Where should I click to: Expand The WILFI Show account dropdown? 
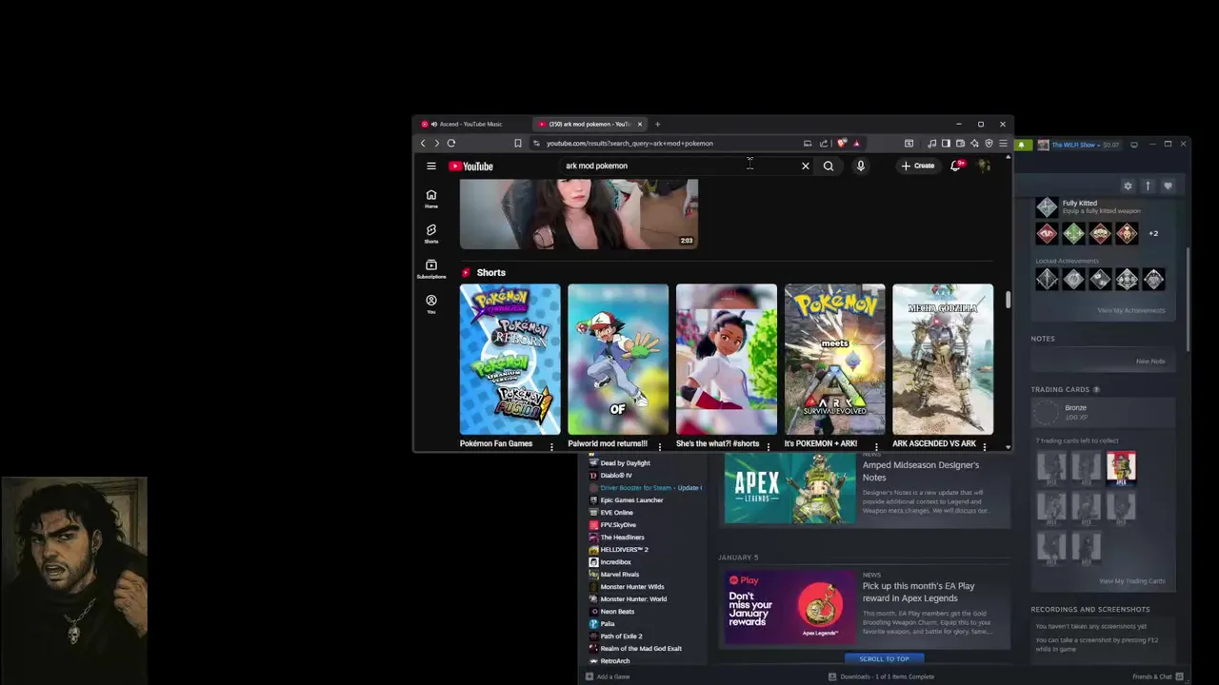pos(1078,145)
